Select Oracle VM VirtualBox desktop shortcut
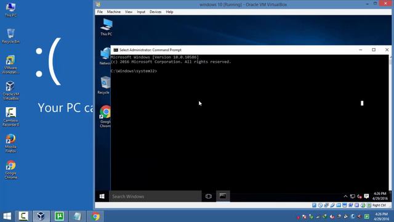The image size is (394, 222). (x=10, y=91)
